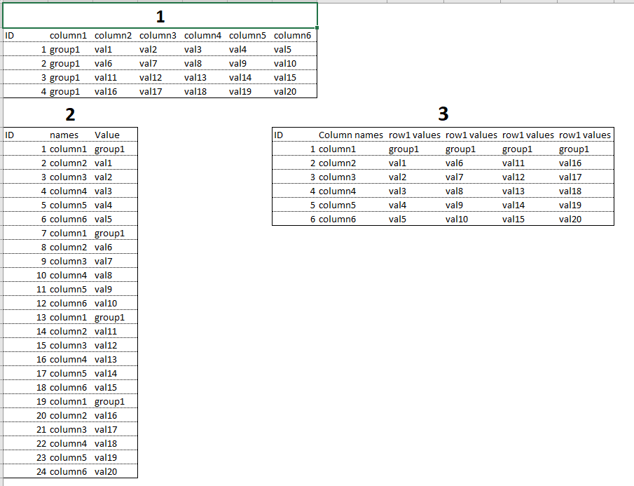Image resolution: width=634 pixels, height=486 pixels.
Task: Select the title cell labeled "1"
Action: click(x=159, y=16)
